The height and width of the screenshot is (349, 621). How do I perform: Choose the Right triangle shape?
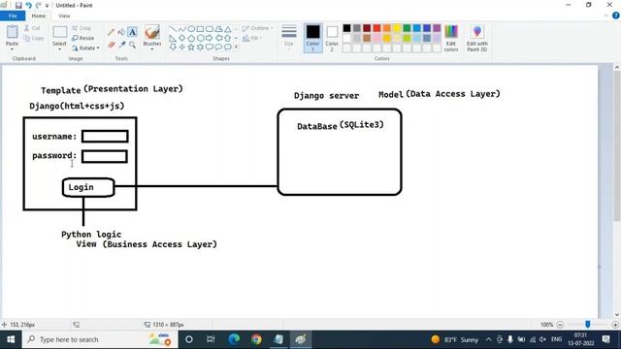click(173, 39)
